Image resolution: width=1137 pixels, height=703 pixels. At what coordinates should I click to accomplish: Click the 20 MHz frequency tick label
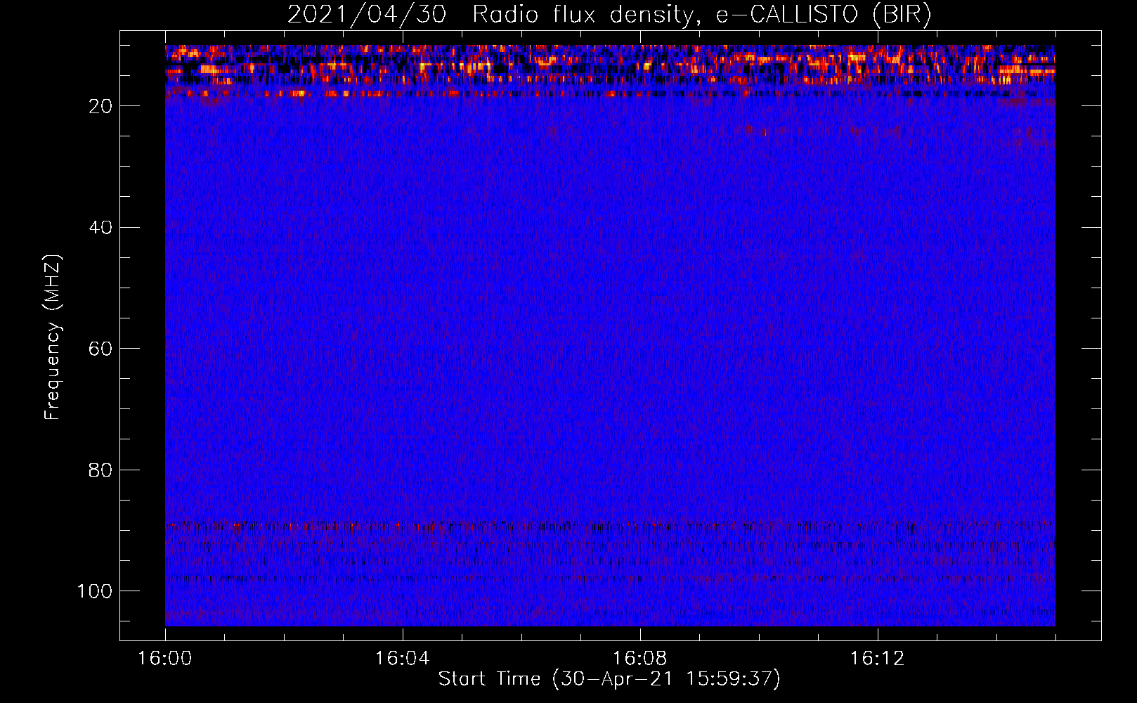tap(100, 106)
